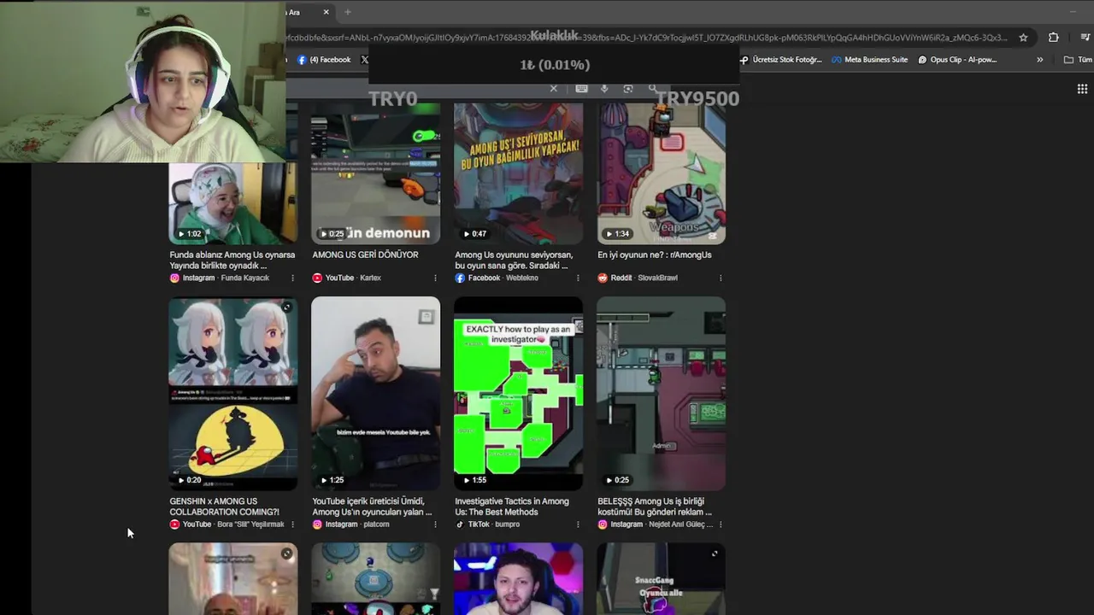
Task: Click source text 'Webtekno'
Action: [x=522, y=278]
